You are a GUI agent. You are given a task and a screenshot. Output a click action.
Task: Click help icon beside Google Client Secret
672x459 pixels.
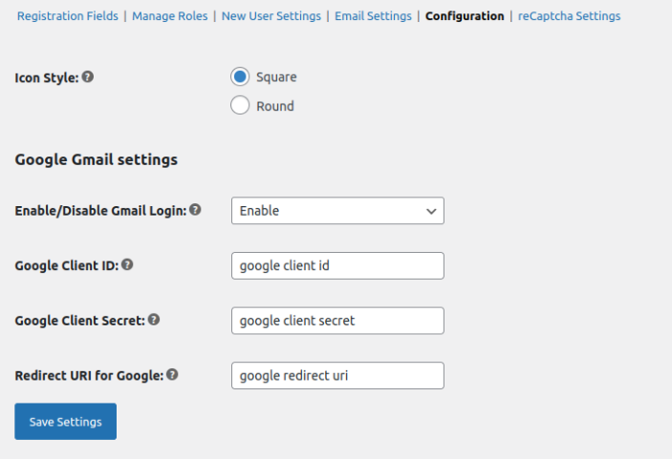[x=154, y=321]
